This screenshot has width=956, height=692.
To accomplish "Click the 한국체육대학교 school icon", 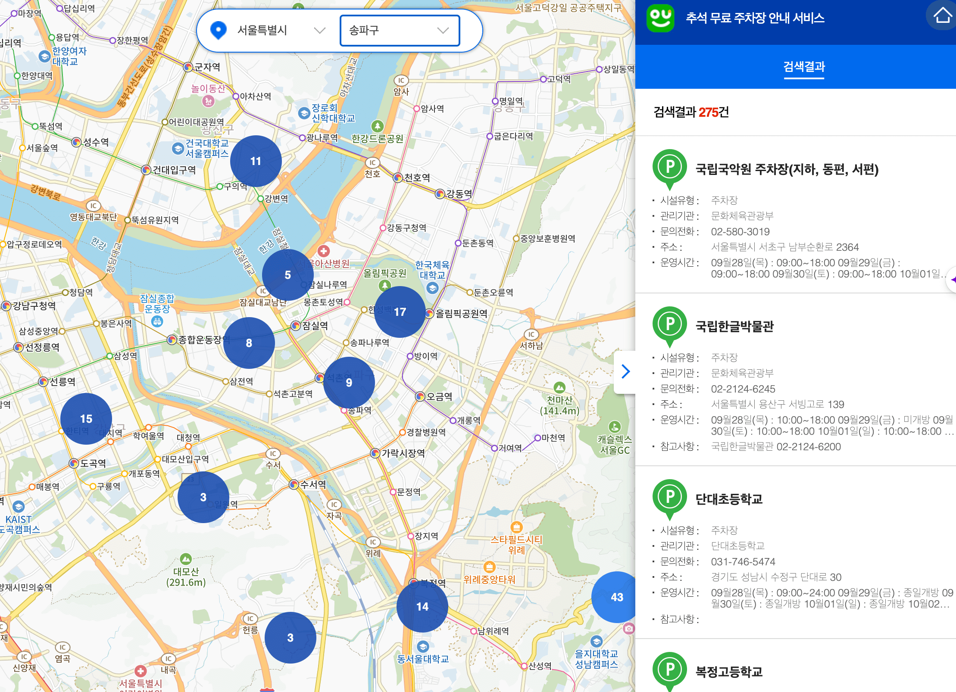I will [432, 288].
